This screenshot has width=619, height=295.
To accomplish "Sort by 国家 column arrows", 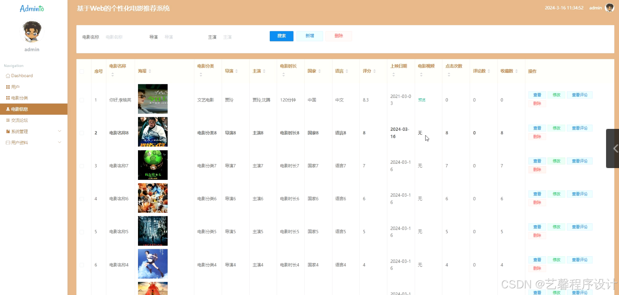I will tap(319, 71).
